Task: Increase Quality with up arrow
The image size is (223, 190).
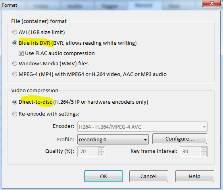Action: pyautogui.click(x=102, y=149)
